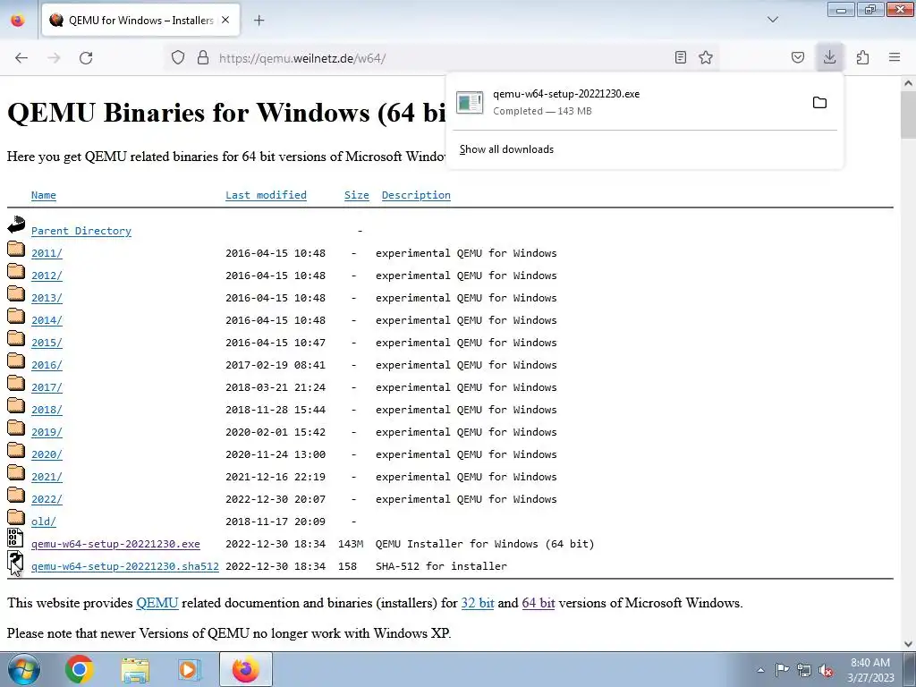
Task: Sort listing by Name column
Action: (44, 195)
